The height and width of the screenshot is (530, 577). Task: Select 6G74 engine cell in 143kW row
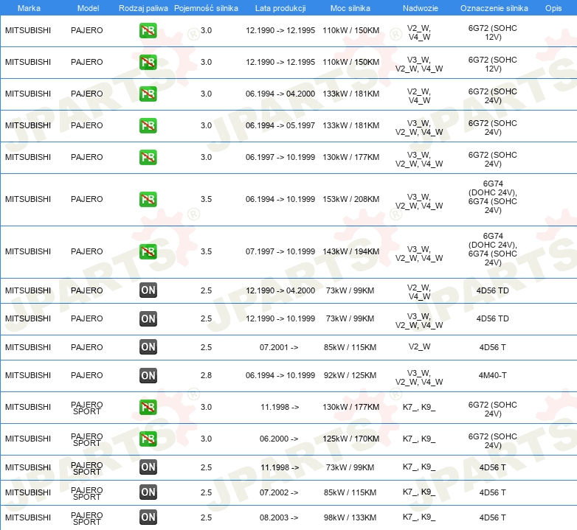[x=493, y=249]
